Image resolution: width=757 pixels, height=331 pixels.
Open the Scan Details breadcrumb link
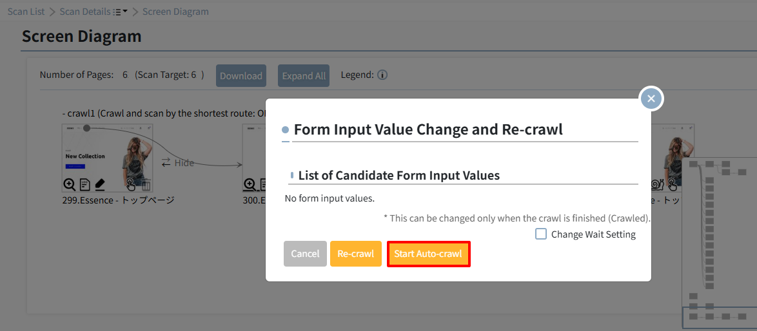(x=85, y=12)
